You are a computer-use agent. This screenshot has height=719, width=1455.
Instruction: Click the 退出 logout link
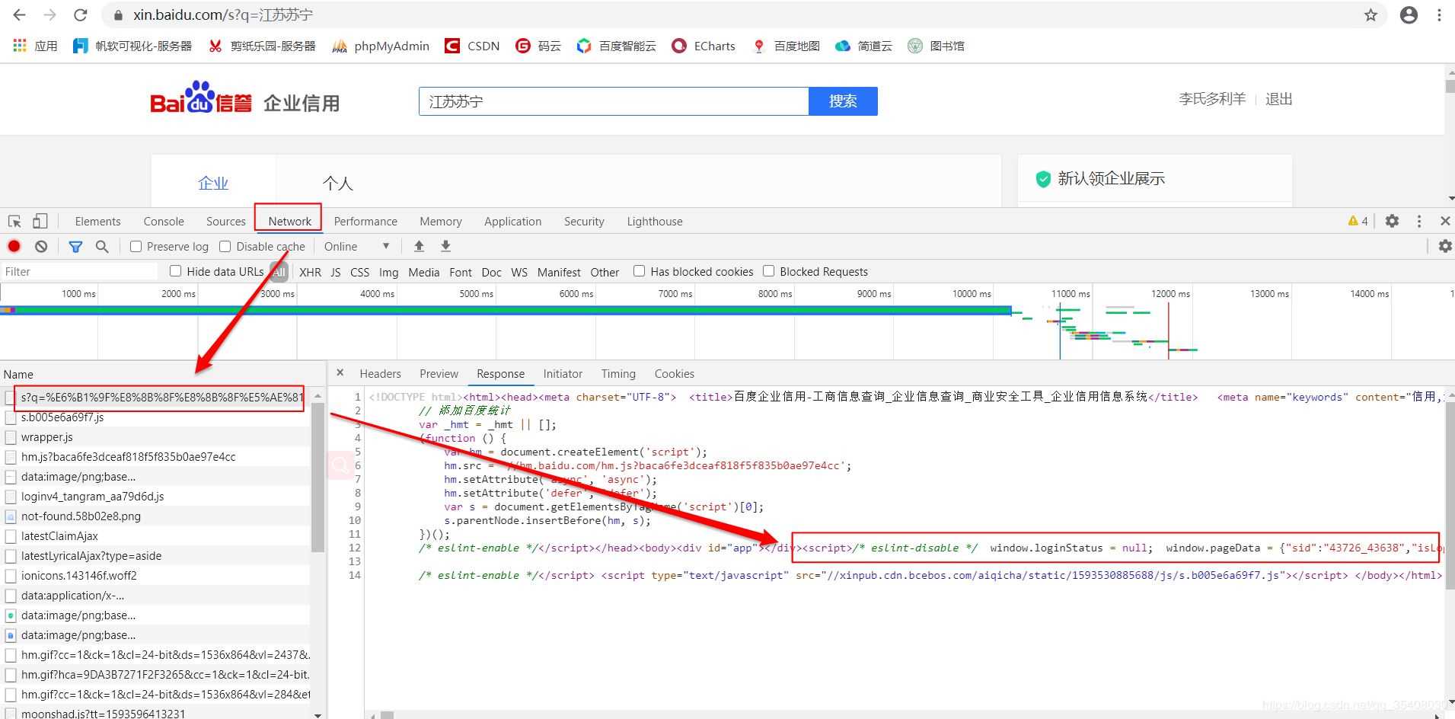pyautogui.click(x=1278, y=99)
